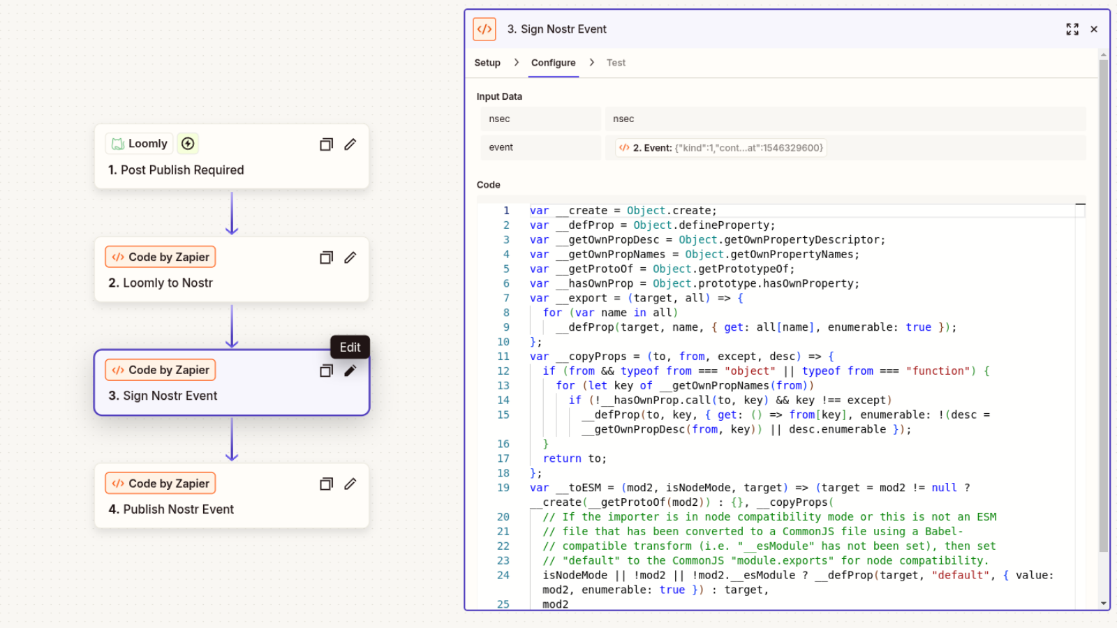Edit the Loomly to Nostr step
The image size is (1117, 628).
click(350, 257)
